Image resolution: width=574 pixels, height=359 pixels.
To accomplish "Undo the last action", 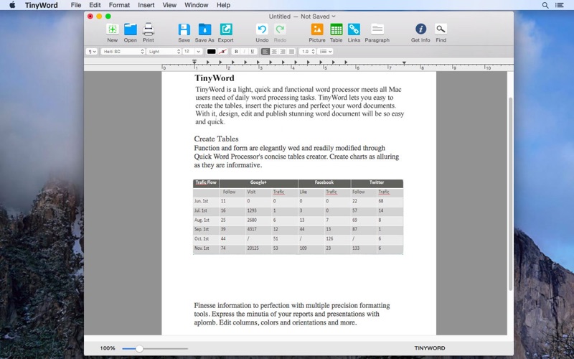I will point(262,29).
